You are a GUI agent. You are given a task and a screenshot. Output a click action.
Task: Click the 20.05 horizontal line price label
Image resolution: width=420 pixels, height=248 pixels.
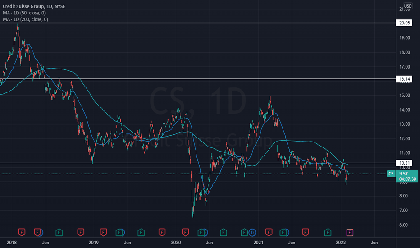[404, 23]
